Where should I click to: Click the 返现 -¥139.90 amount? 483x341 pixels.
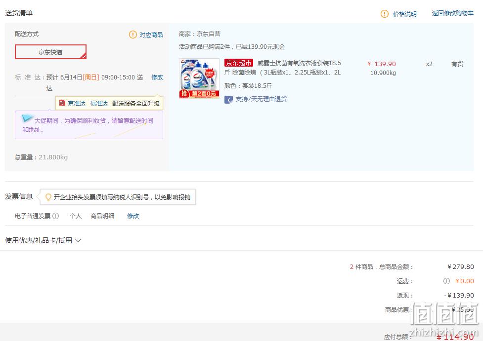click(x=459, y=295)
